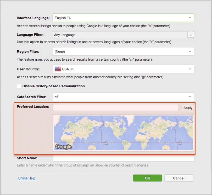The image size is (212, 195).
Task: Click the USA flag icon in User Country
Action: [58, 69]
